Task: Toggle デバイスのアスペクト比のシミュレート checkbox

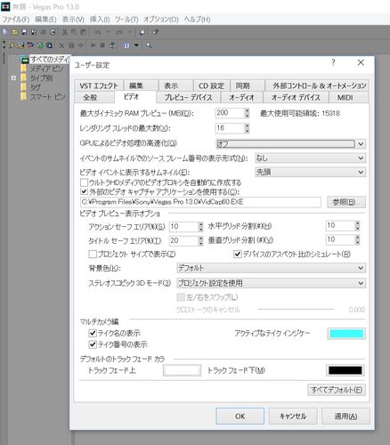Action: (238, 255)
